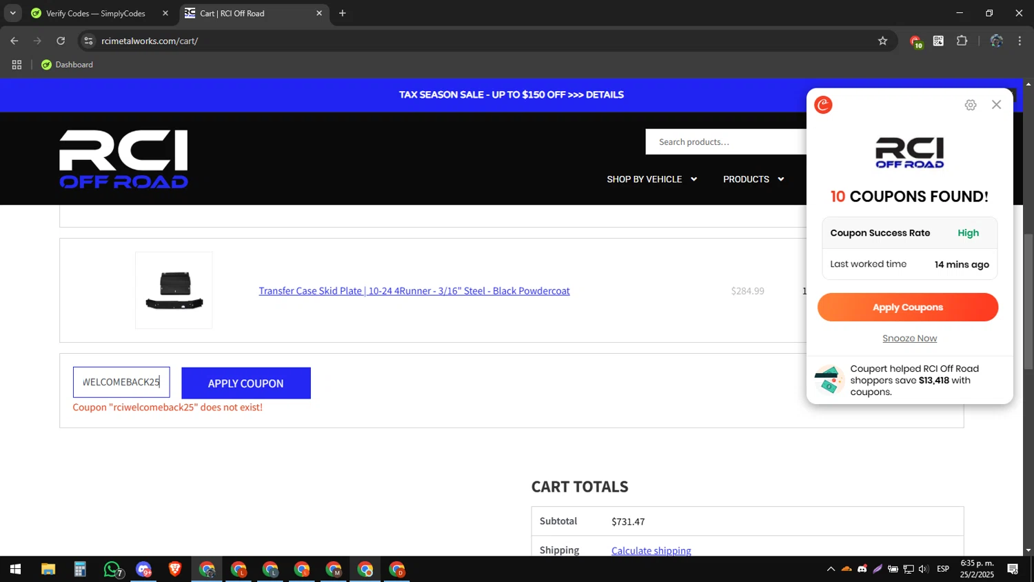Open Windows Start menu

coord(15,569)
